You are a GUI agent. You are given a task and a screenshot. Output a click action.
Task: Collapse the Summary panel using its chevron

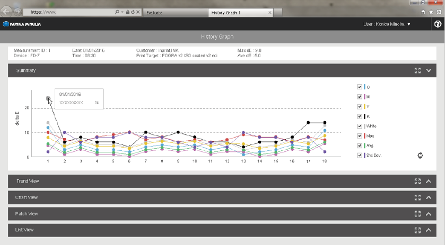click(429, 70)
